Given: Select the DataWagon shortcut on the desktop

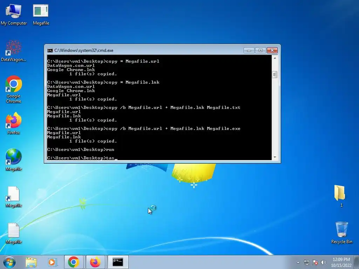Looking at the screenshot, I should 14,51.
